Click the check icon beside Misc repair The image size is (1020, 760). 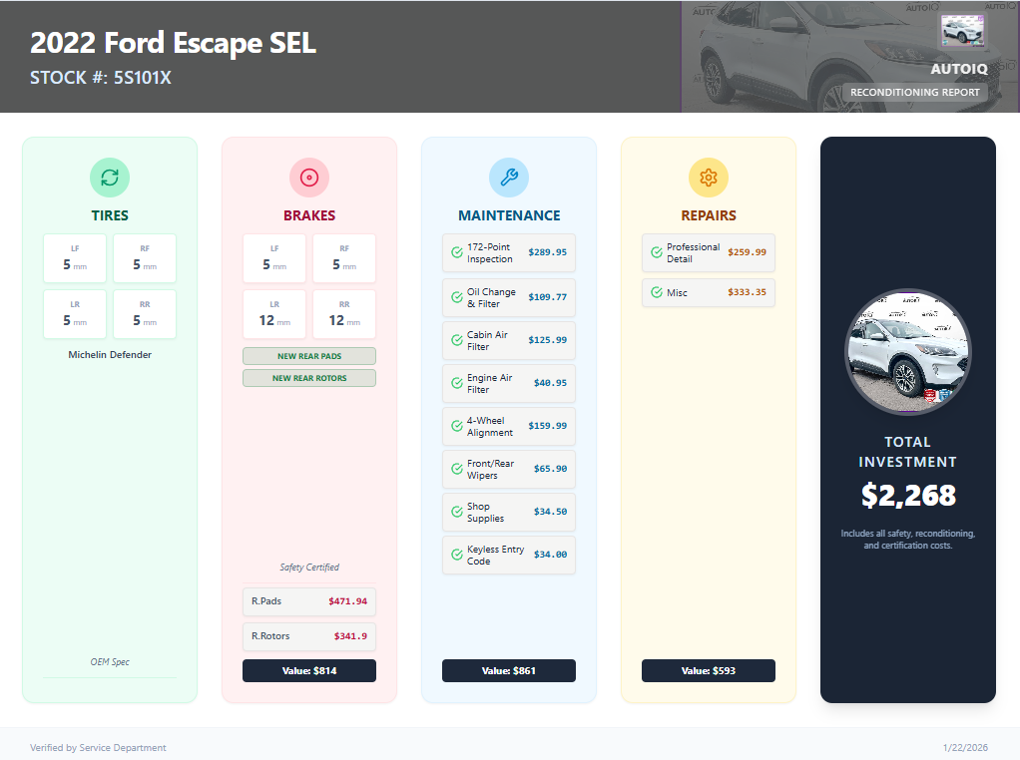(657, 293)
